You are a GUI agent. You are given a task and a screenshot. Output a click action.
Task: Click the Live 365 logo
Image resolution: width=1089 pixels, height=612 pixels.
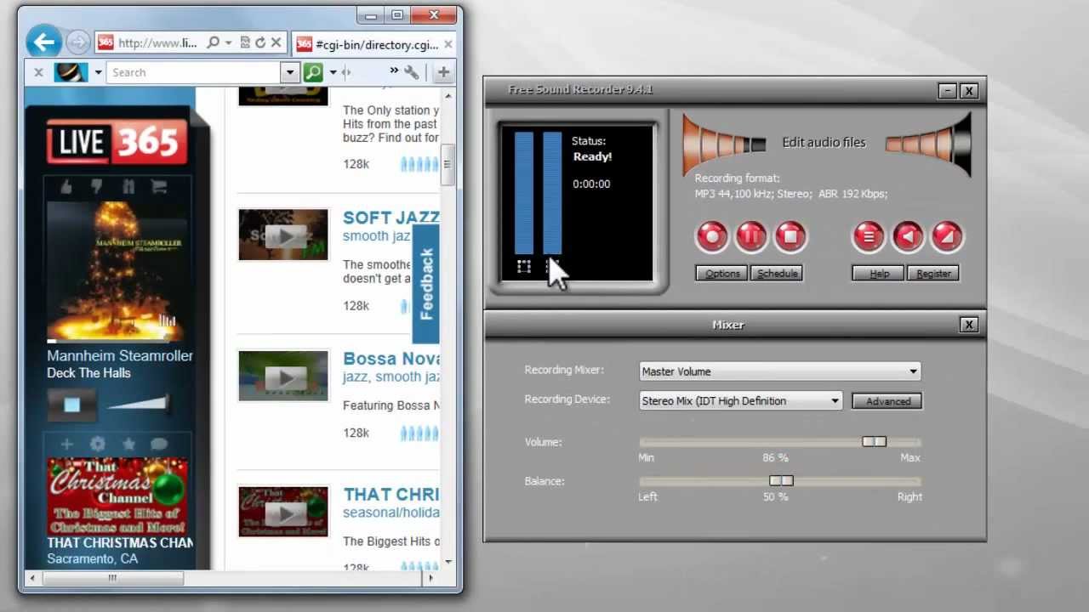click(117, 142)
